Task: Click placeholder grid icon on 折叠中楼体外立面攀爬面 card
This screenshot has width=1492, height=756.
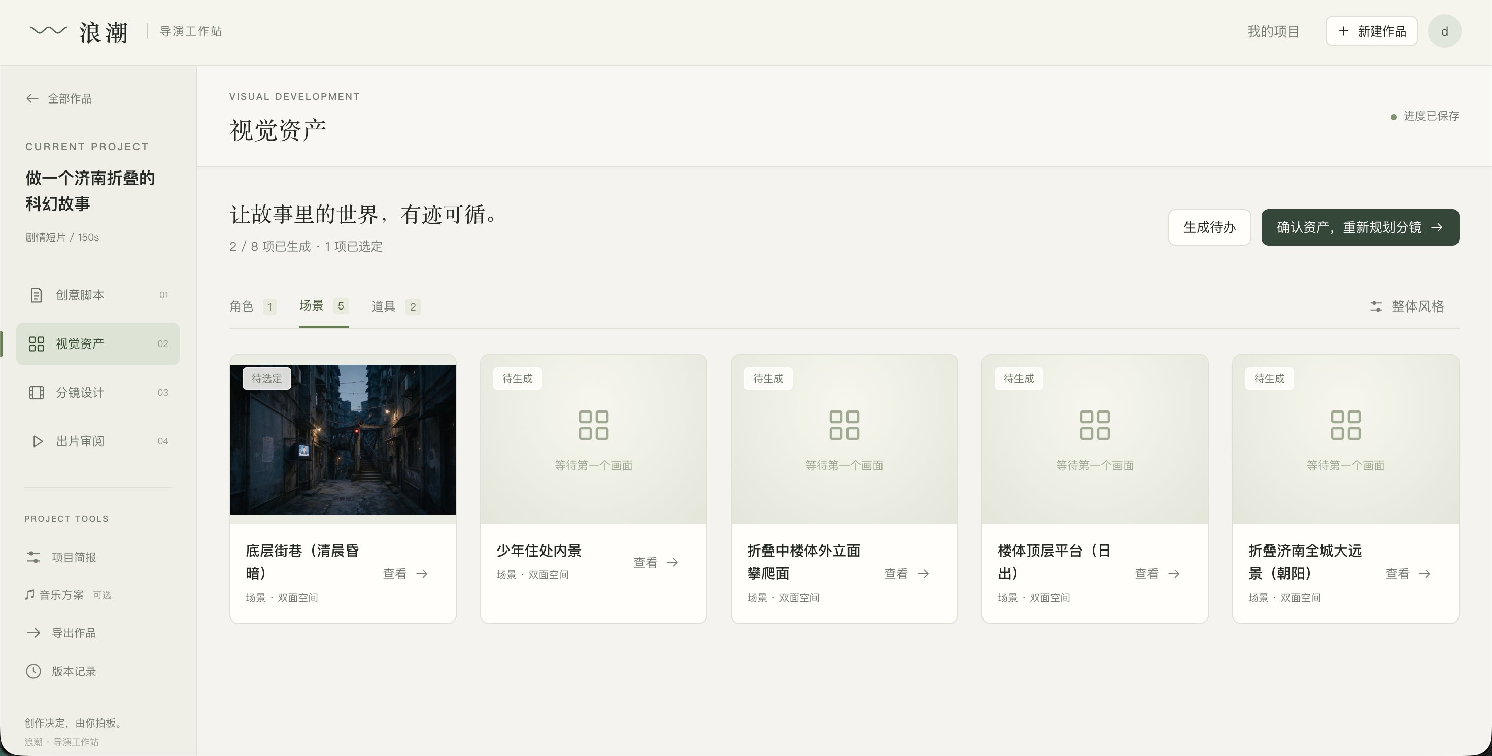Action: click(x=844, y=425)
